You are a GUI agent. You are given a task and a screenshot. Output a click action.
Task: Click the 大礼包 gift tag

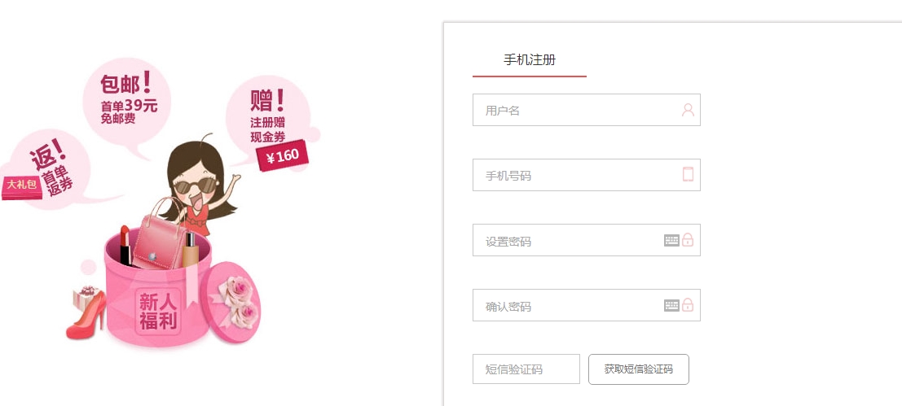click(22, 186)
